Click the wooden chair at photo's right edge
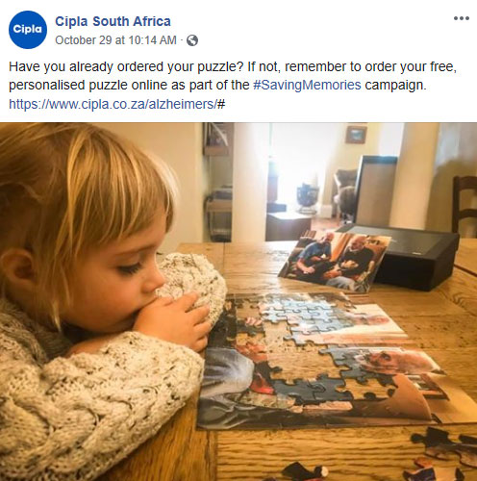Screen dimensions: 477x481 pyautogui.click(x=464, y=205)
